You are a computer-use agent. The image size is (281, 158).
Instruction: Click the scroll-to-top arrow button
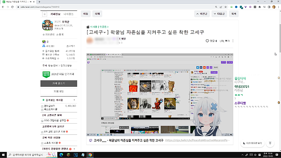point(270,143)
